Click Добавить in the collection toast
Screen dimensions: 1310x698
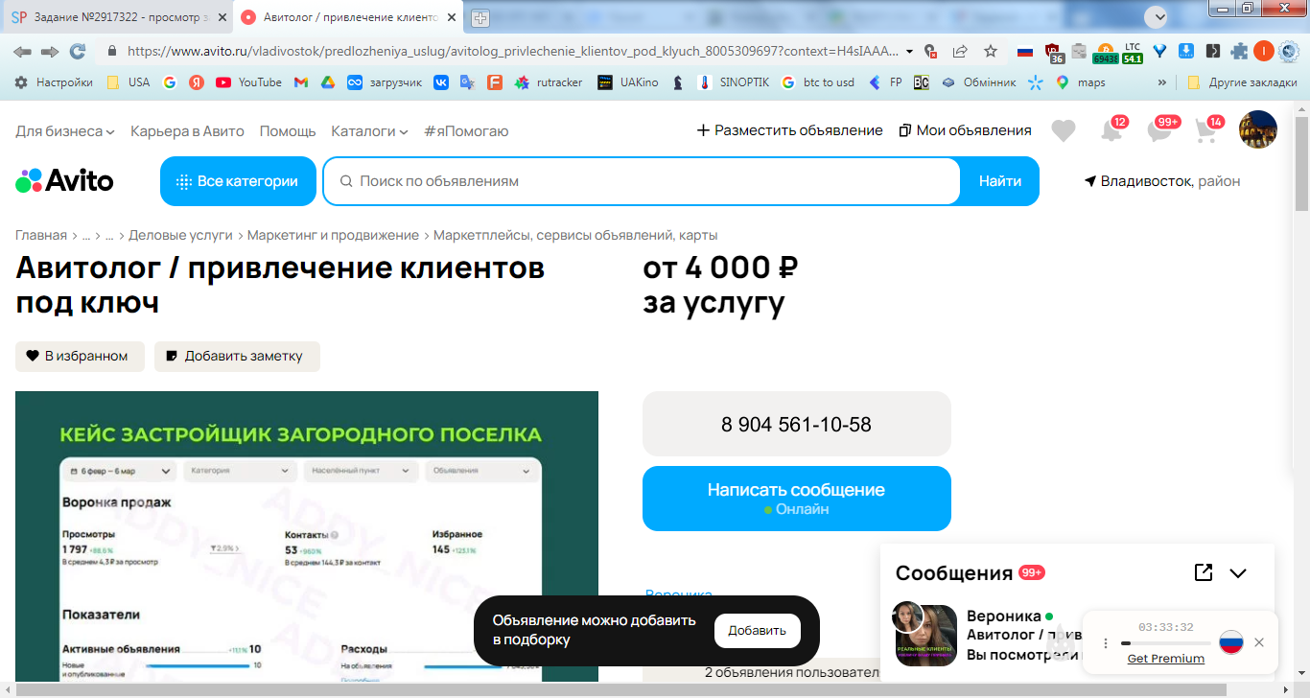pyautogui.click(x=758, y=631)
